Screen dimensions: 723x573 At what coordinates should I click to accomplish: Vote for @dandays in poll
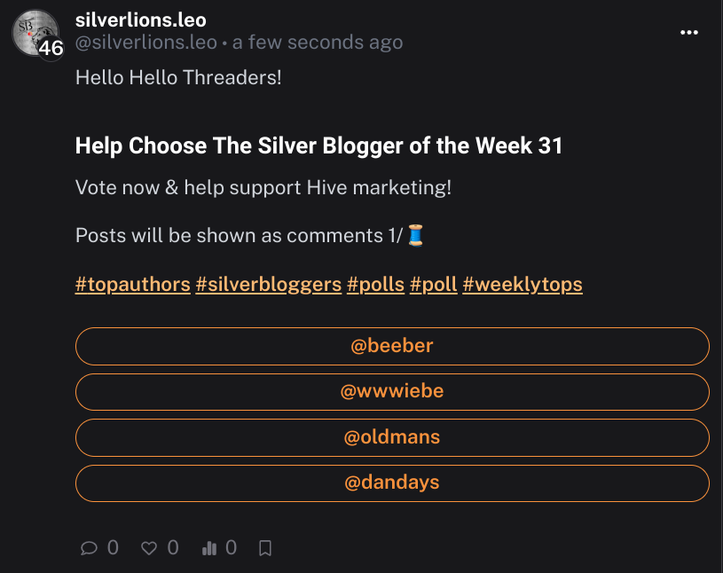(x=392, y=483)
